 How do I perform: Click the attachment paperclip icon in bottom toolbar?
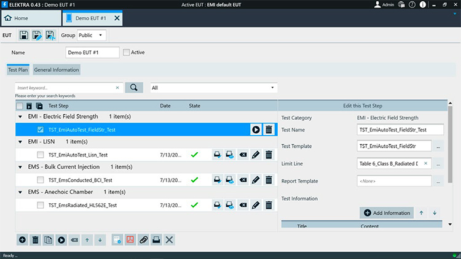tap(143, 239)
